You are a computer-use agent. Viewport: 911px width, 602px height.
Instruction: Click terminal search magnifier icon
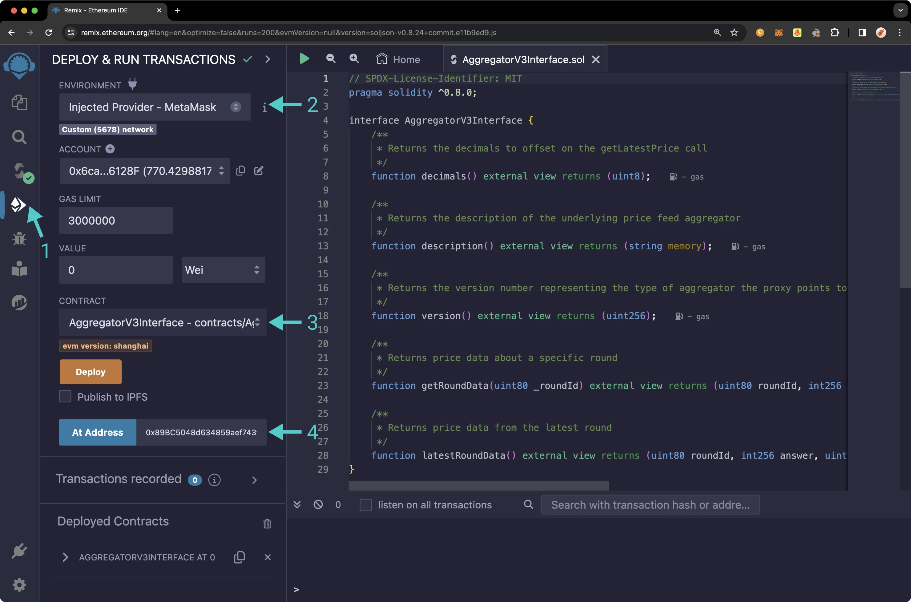point(529,504)
